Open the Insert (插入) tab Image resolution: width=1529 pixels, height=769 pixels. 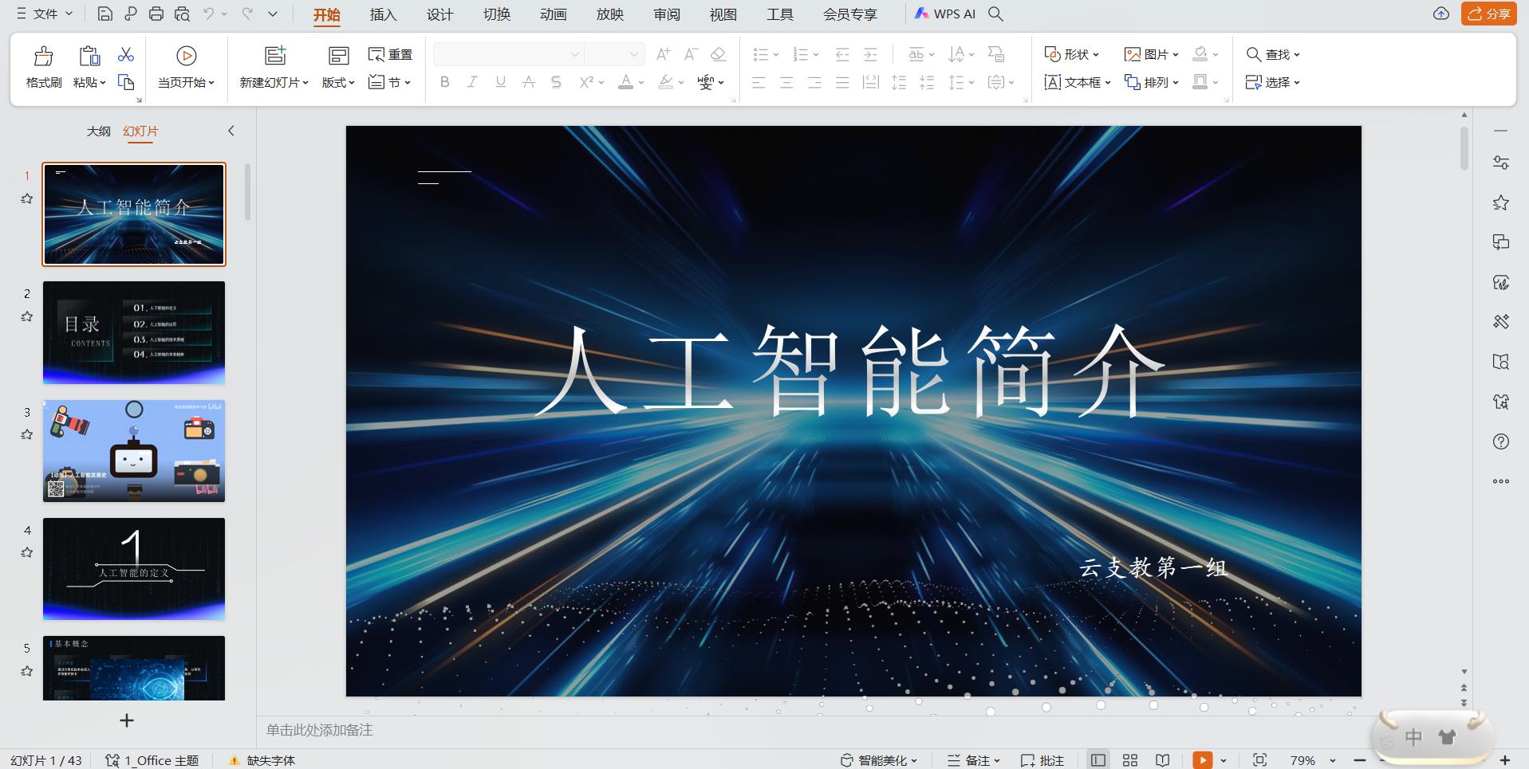pyautogui.click(x=383, y=14)
